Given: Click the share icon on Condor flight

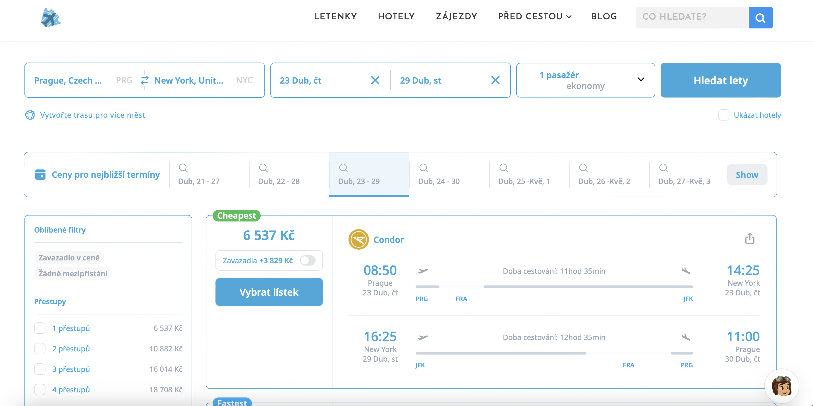Looking at the screenshot, I should [x=750, y=239].
